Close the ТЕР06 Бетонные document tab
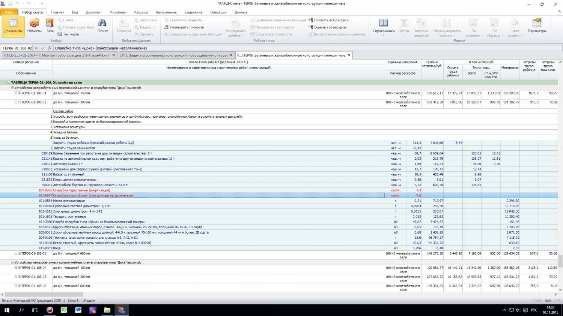 tap(349, 55)
